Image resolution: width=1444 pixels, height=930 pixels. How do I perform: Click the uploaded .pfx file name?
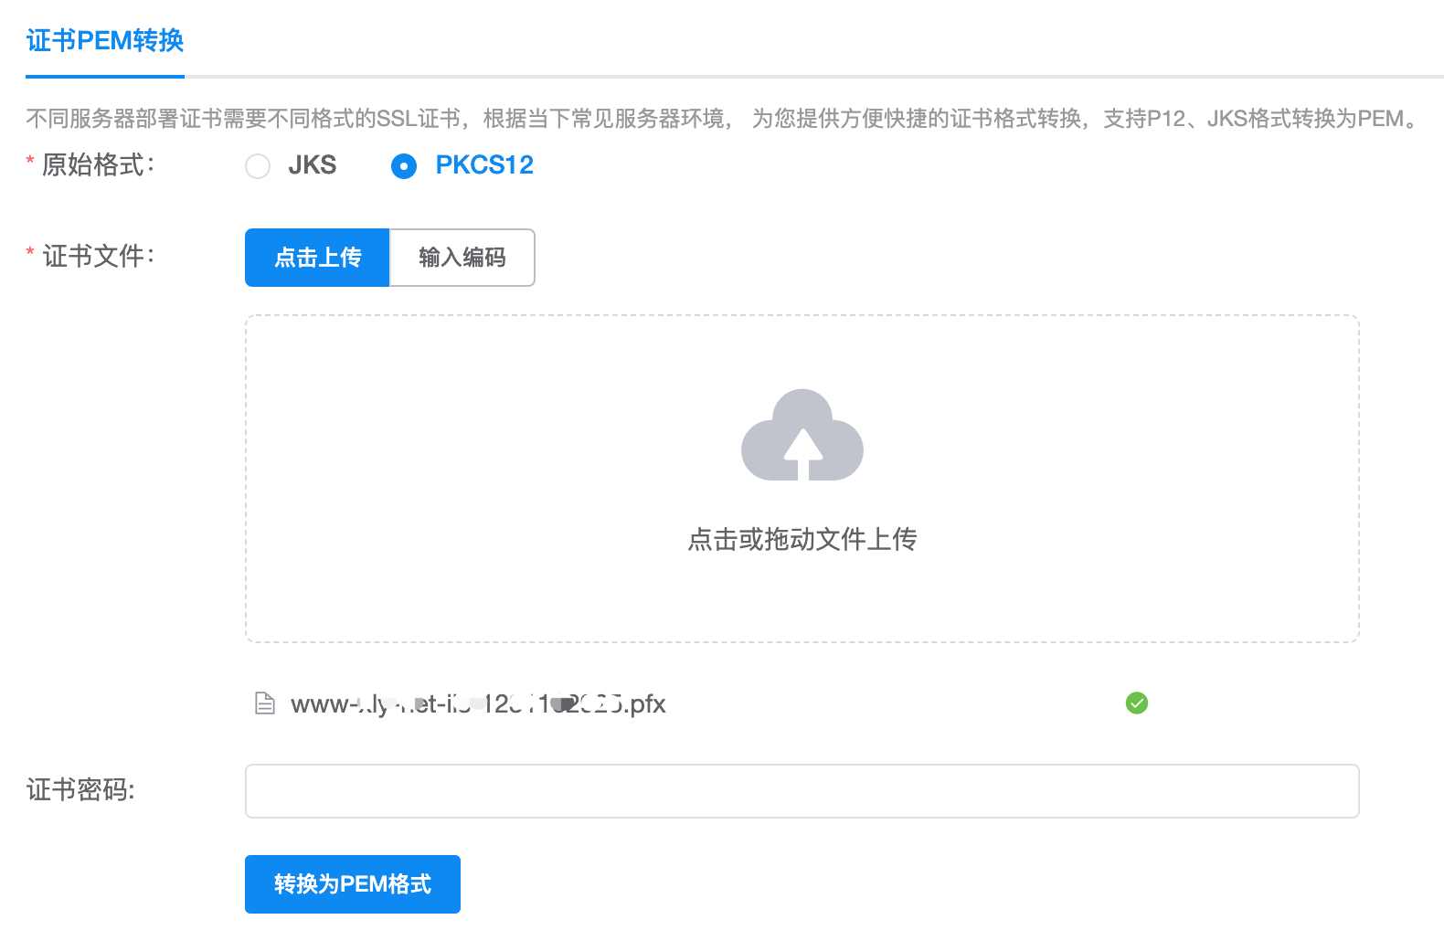tap(477, 704)
